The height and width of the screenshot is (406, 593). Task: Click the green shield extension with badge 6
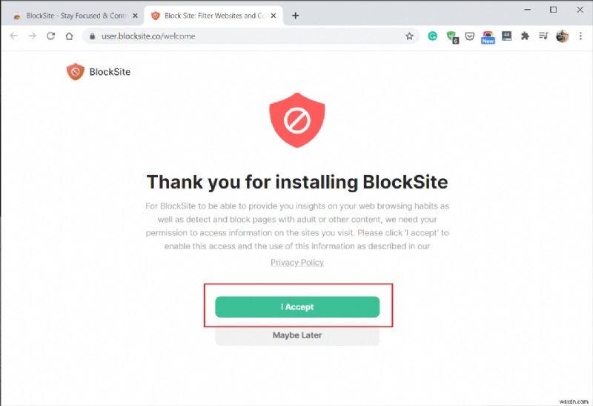pyautogui.click(x=451, y=36)
